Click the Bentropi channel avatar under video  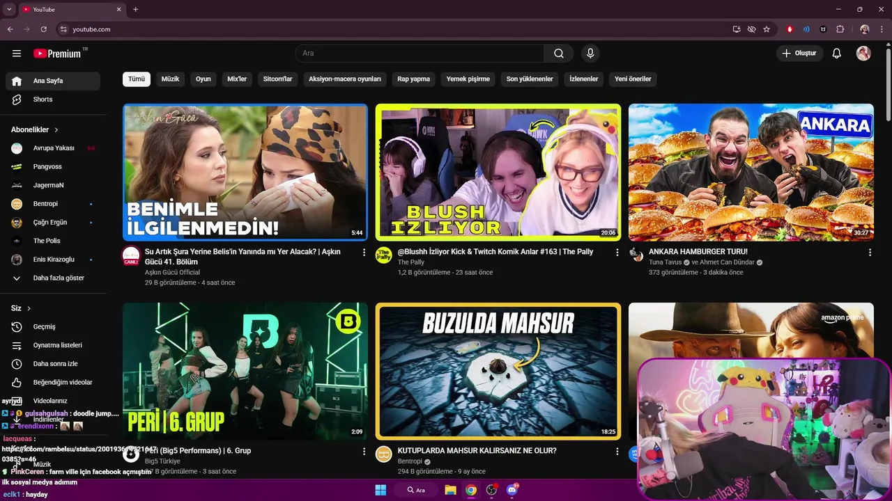384,454
